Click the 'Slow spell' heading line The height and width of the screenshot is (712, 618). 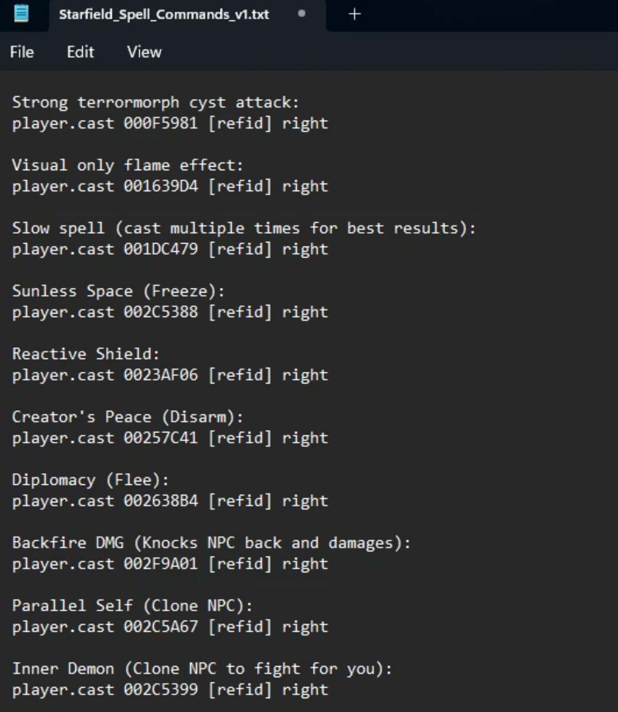(x=243, y=228)
